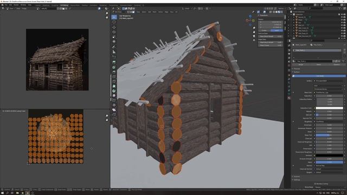Select the Loop Cut tool
The width and height of the screenshot is (347, 195).
tap(114, 77)
